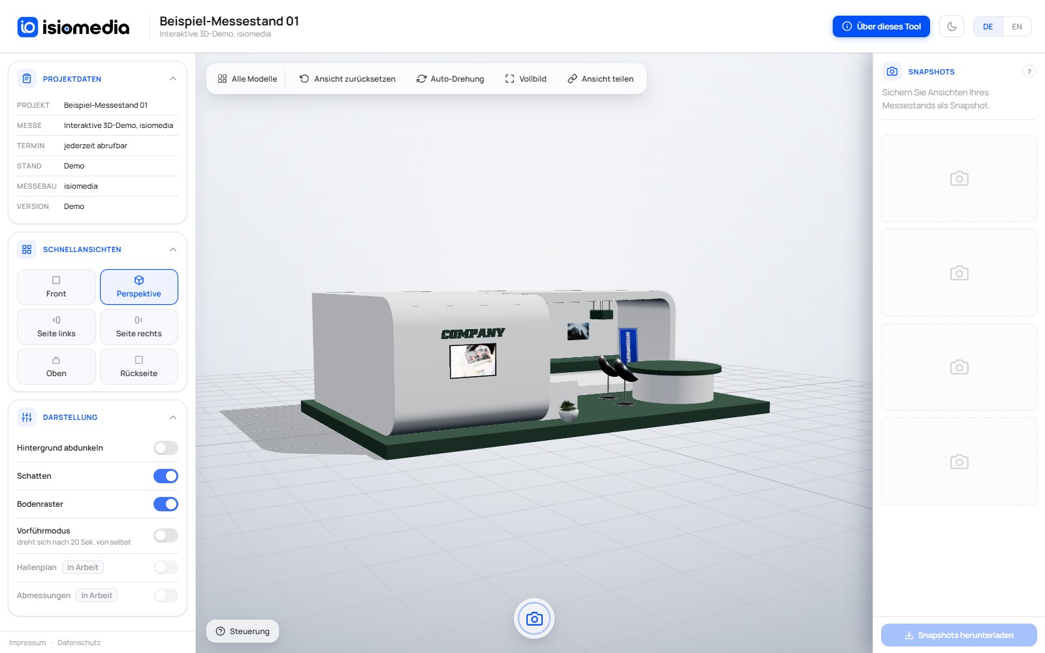Click the Termin value 'jederzeit abrufbar'
Image resolution: width=1045 pixels, height=653 pixels.
95,146
